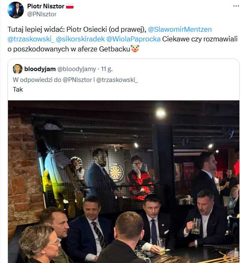The image size is (244, 263).
Task: Open bloodyjam's small profile avatar
Action: click(18, 69)
